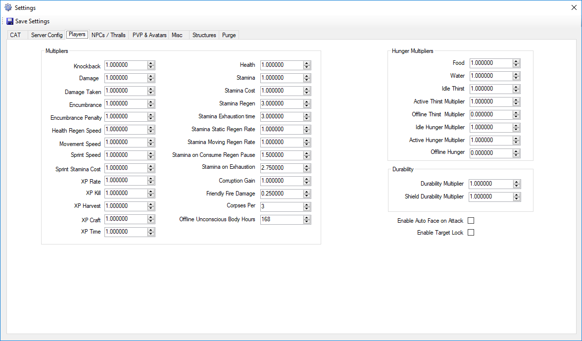
Task: Increase Durability Multiplier using up arrow
Action: tap(516, 182)
